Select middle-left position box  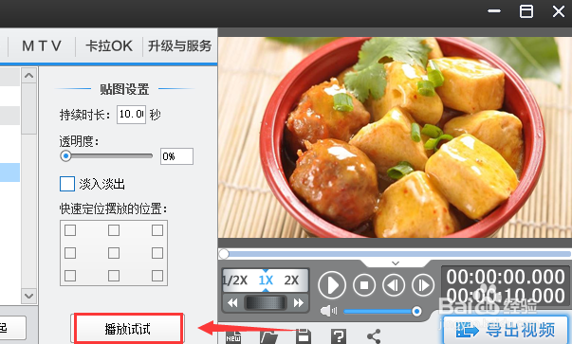click(x=70, y=253)
